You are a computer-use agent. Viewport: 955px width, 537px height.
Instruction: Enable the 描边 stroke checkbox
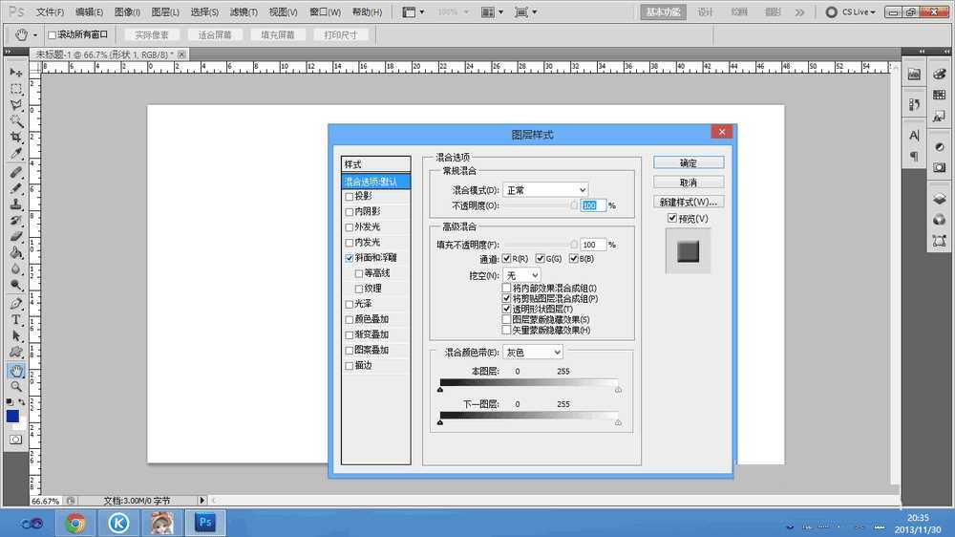[x=350, y=365]
